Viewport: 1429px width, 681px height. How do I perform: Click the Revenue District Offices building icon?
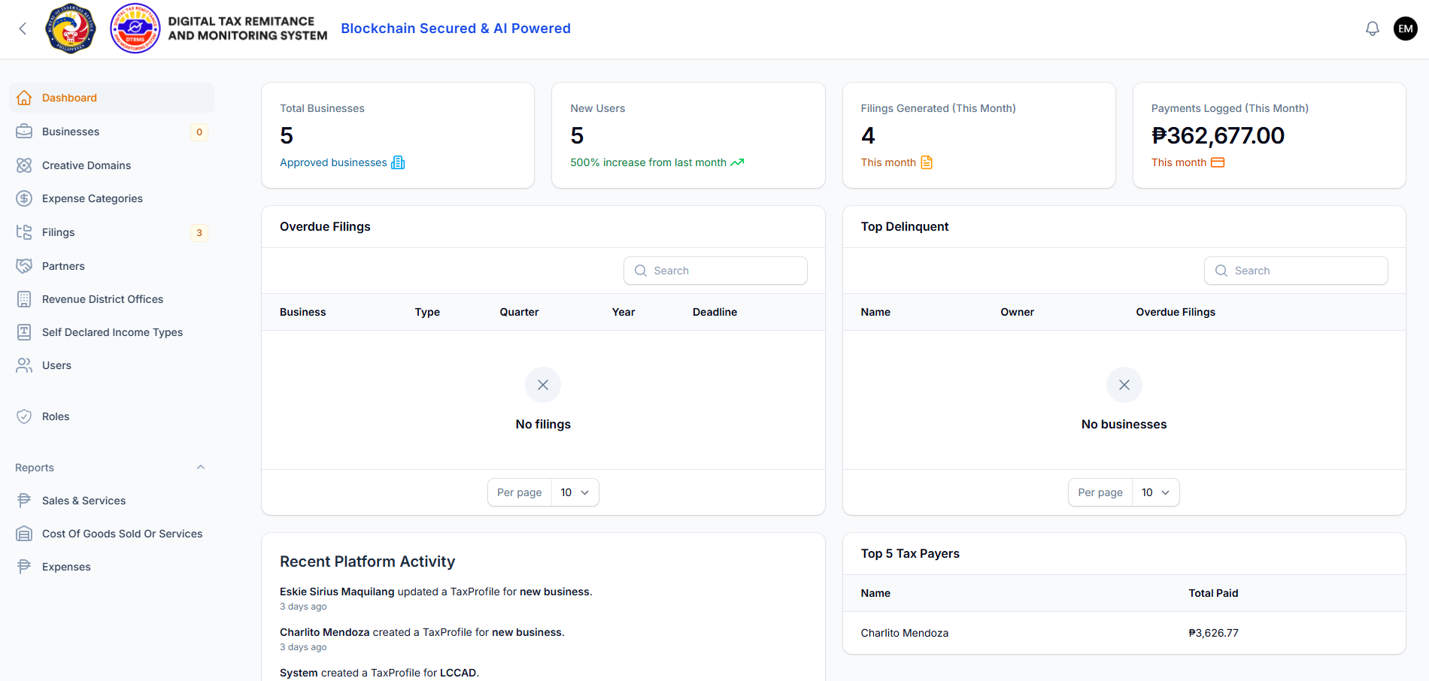(x=25, y=298)
